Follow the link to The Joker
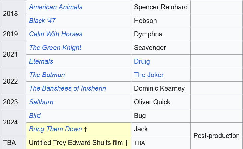This screenshot has height=149, width=243. pyautogui.click(x=149, y=75)
